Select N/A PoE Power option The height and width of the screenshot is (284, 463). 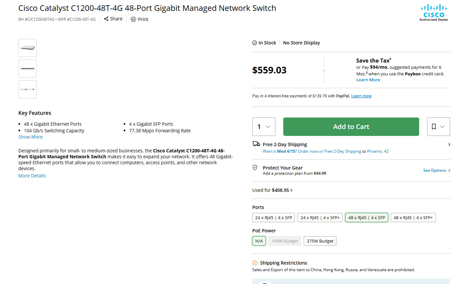tap(259, 241)
